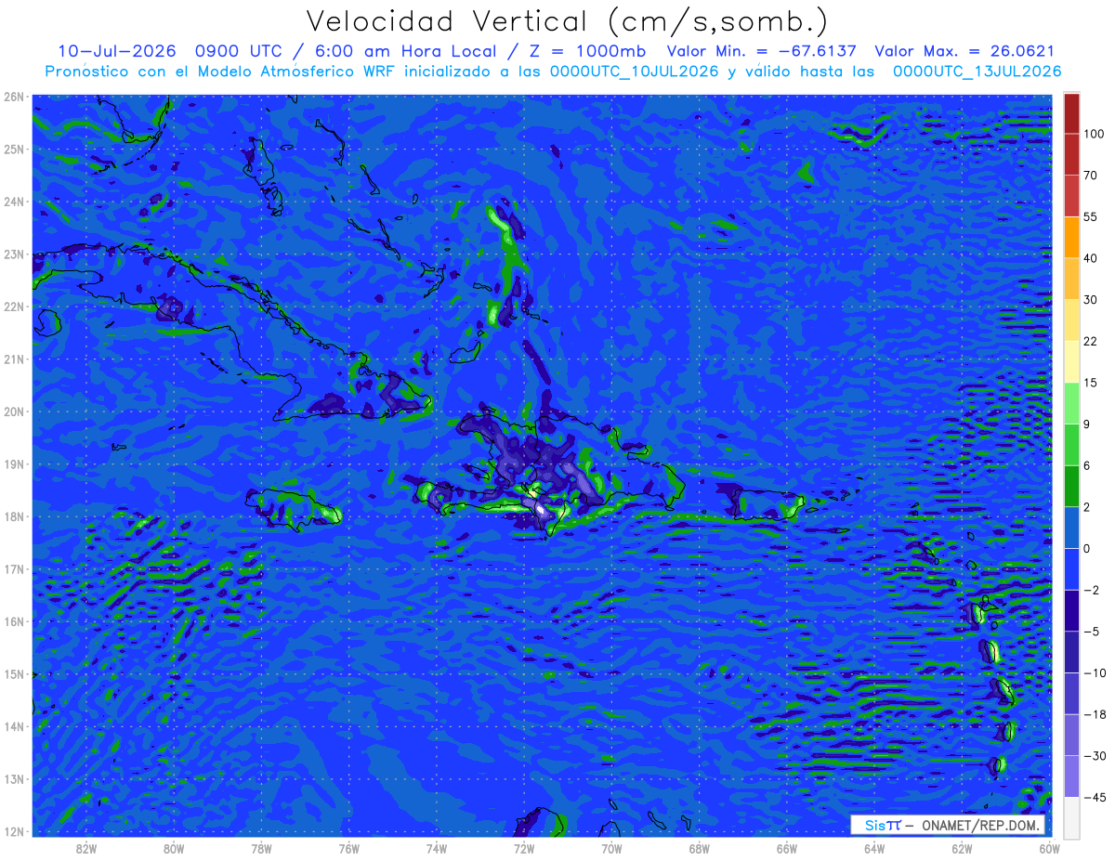Select the 74W longitude label
The height and width of the screenshot is (861, 1115).
coord(436,848)
